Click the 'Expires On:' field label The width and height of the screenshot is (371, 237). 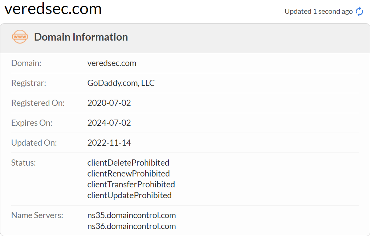pos(32,123)
